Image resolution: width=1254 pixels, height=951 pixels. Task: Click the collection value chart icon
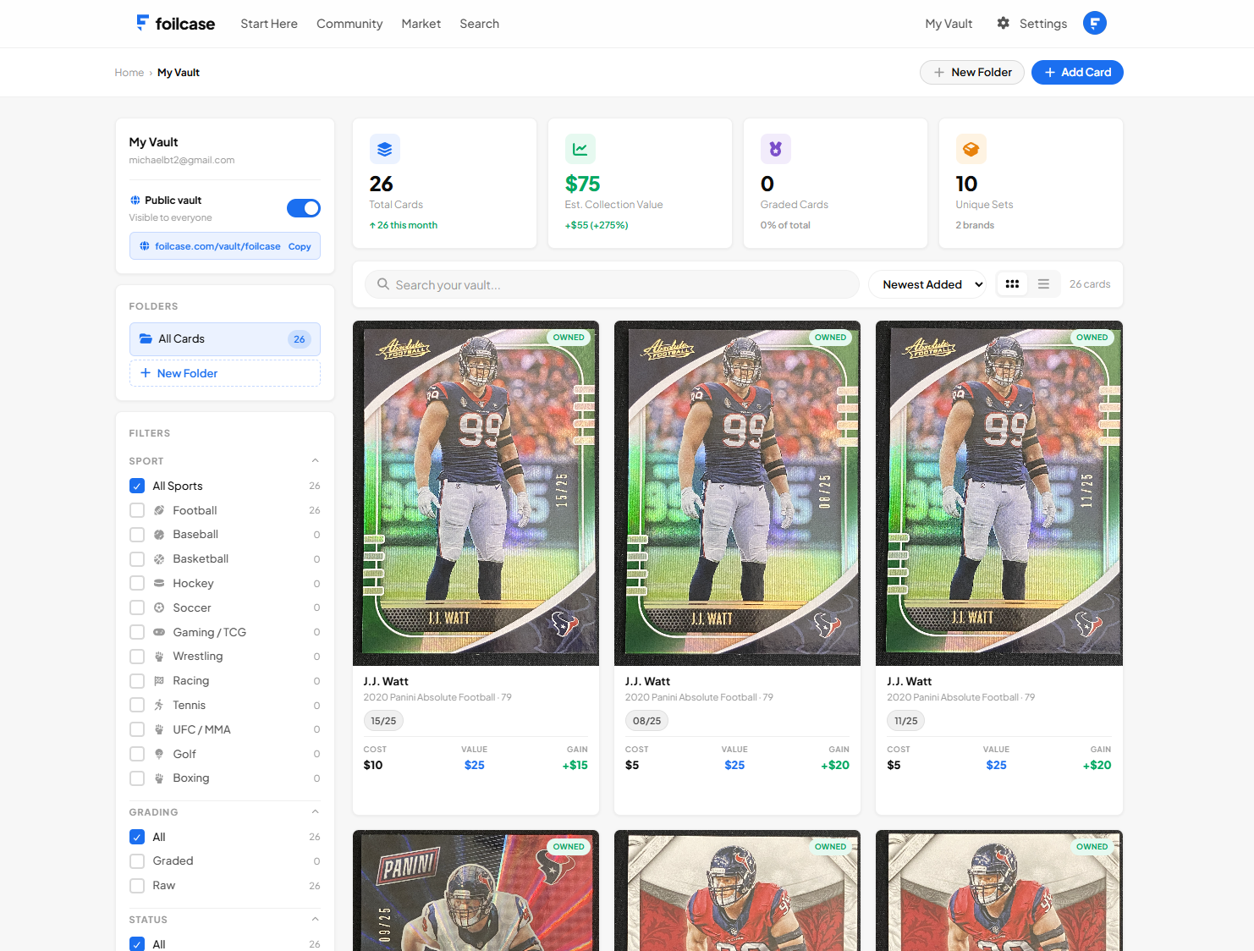point(580,149)
